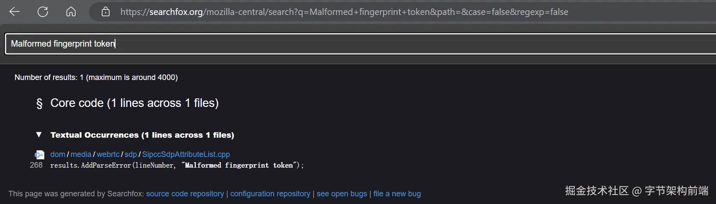The height and width of the screenshot is (204, 716).
Task: Navigate to the sdp folder link
Action: coord(130,154)
